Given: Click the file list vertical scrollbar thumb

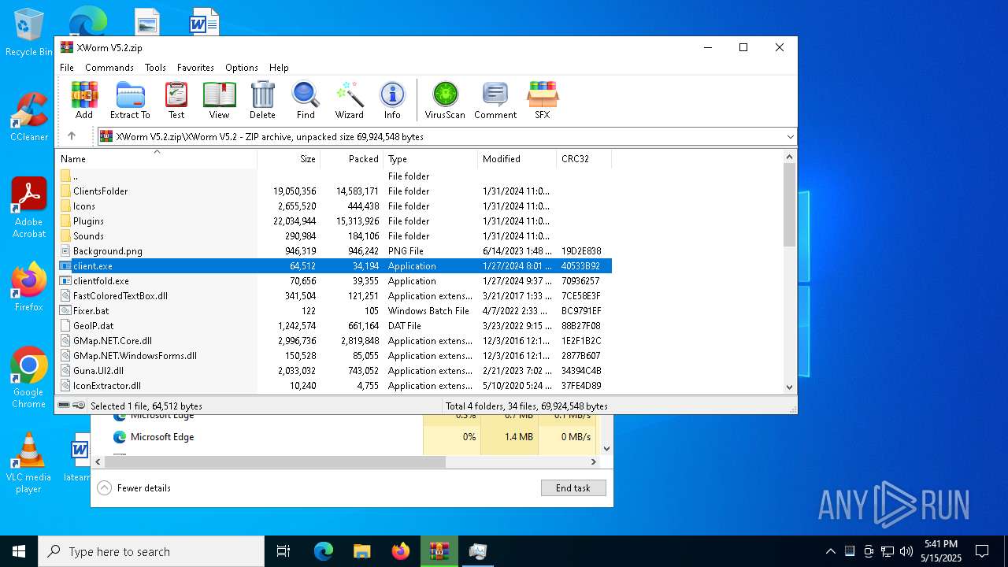Looking at the screenshot, I should coord(790,206).
